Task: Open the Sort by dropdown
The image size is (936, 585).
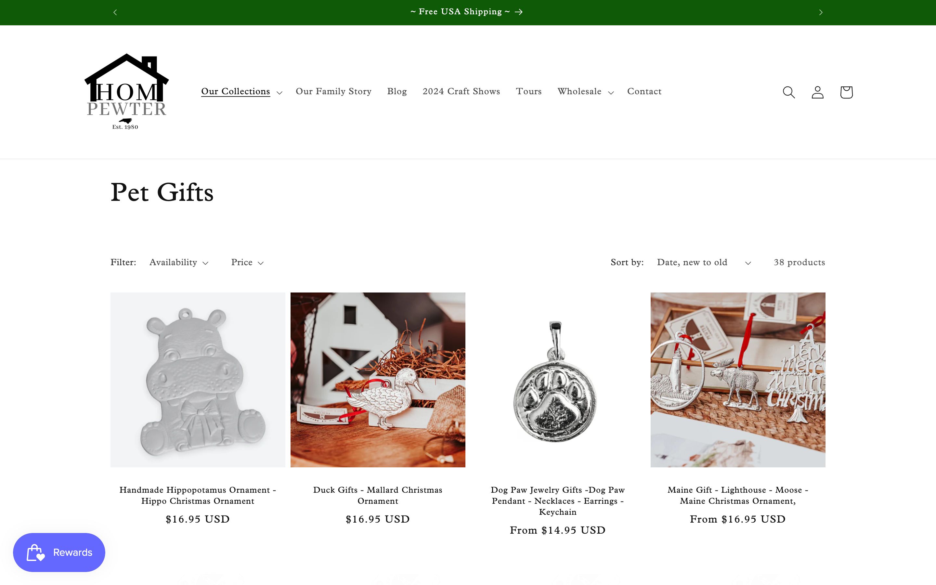Action: (x=704, y=262)
